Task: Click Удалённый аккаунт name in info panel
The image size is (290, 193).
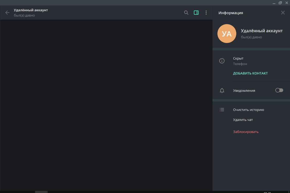Action: (x=262, y=31)
